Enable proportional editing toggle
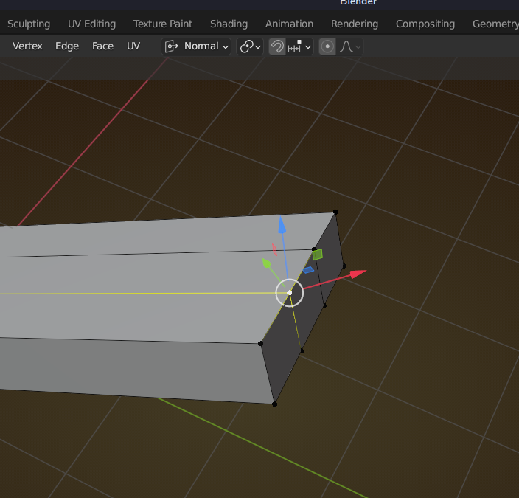Viewport: 519px width, 498px height. coord(327,46)
